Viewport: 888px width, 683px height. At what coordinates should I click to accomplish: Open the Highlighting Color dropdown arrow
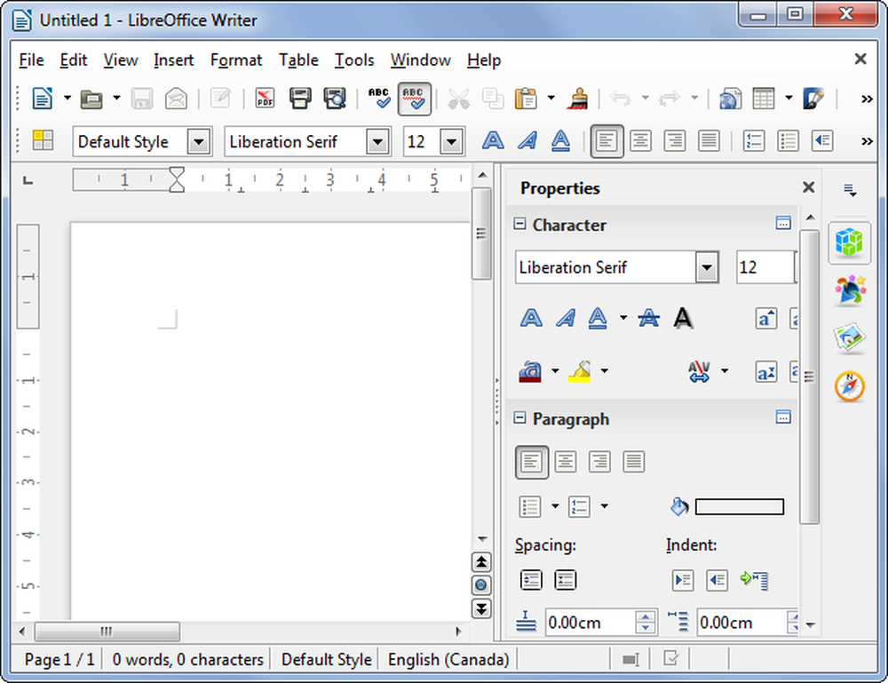[604, 371]
